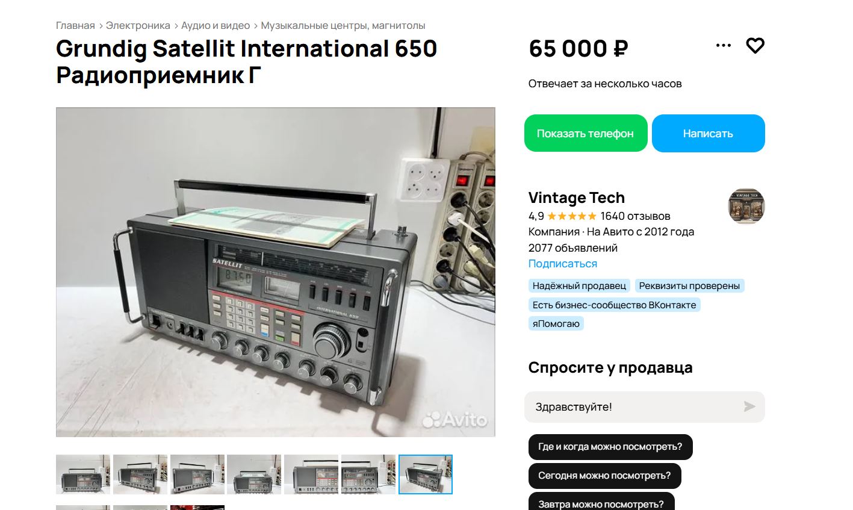Open the 1640 отзывов reviews link
The image size is (853, 510).
[635, 216]
